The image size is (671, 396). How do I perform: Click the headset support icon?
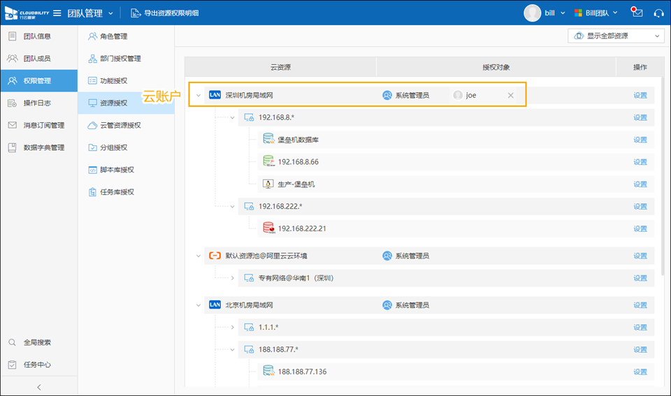658,13
